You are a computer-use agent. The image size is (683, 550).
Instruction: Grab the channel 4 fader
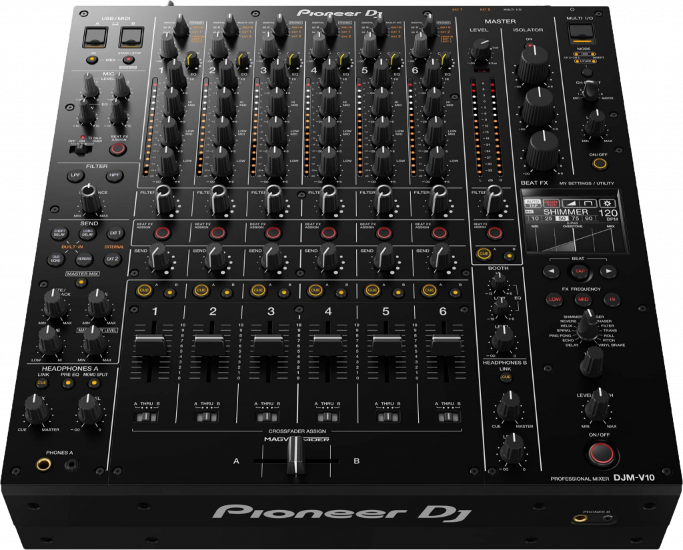[x=328, y=345]
